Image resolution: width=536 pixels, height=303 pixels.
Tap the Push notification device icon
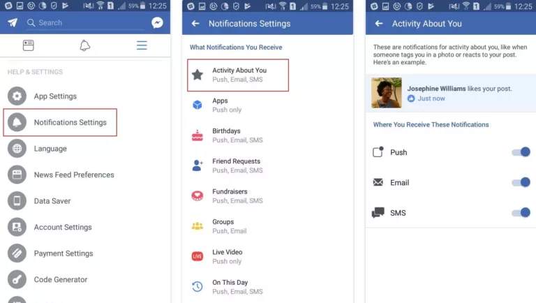pos(378,151)
